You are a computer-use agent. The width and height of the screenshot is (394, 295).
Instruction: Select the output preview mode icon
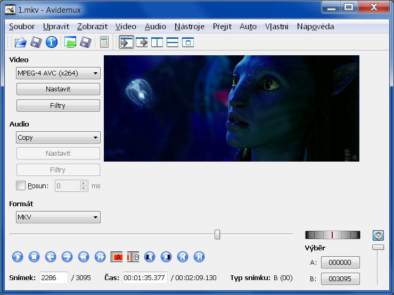point(142,42)
